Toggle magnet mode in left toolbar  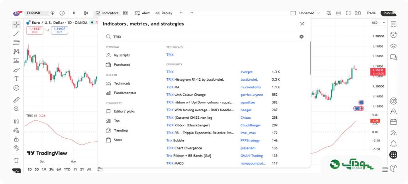[16, 121]
